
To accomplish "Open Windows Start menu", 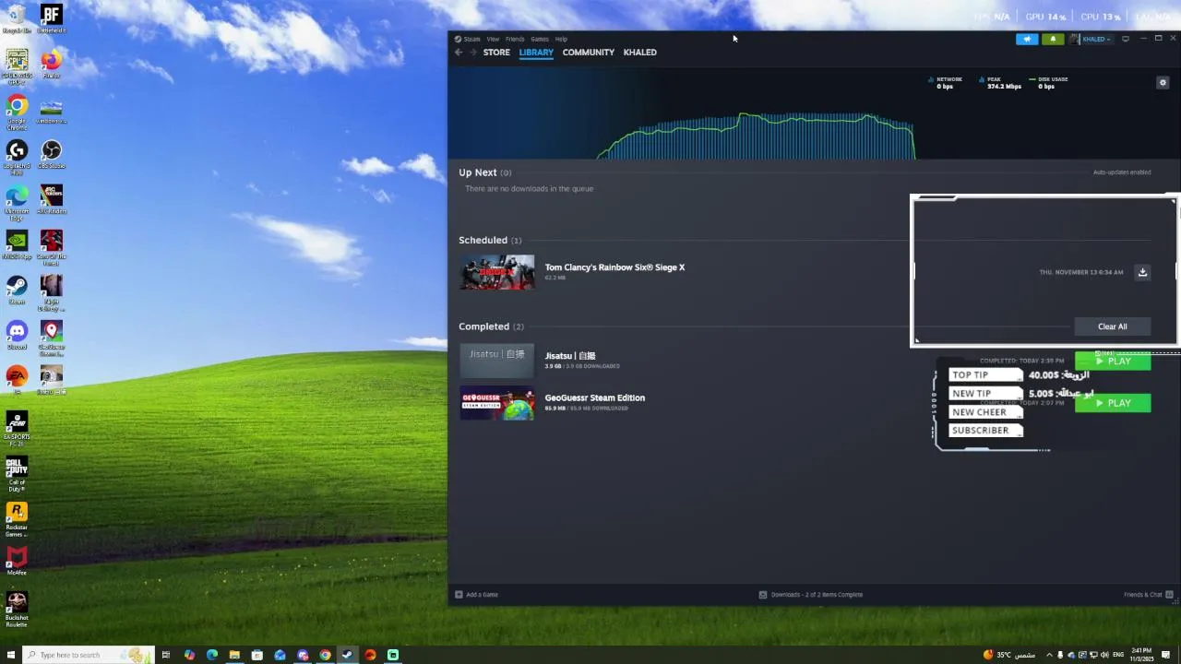I will click(x=11, y=655).
